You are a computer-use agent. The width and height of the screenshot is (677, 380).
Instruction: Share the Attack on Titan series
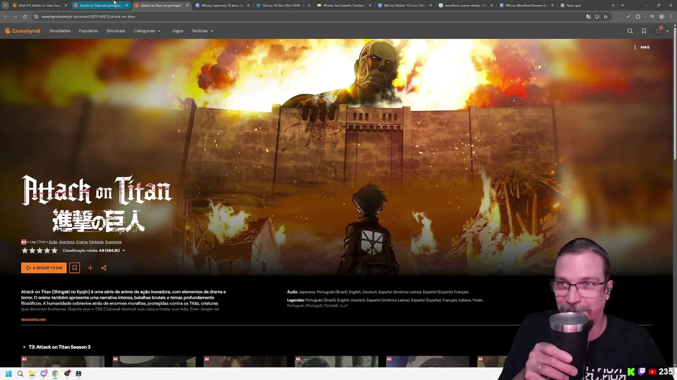[x=104, y=268]
